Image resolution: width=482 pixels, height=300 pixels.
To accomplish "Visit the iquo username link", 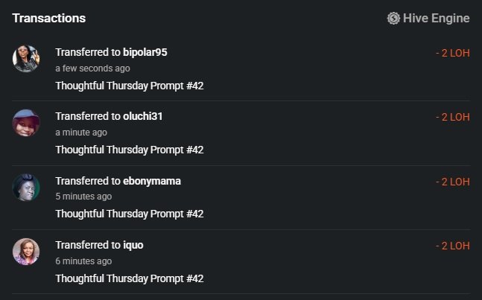I will 133,246.
